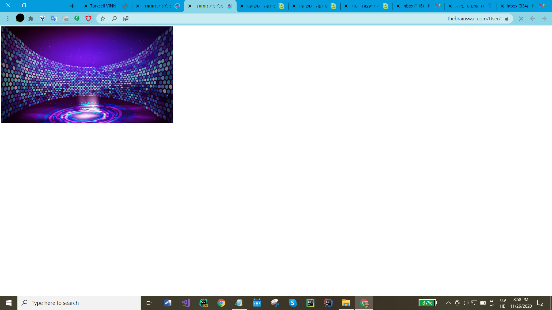Launch Skype from the taskbar
This screenshot has height=310, width=552.
click(x=293, y=303)
